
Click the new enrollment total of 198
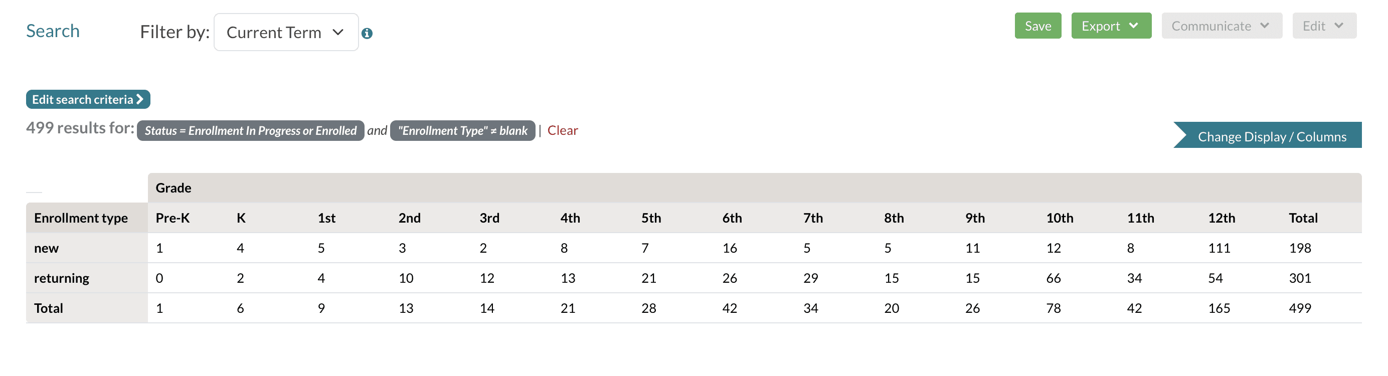tap(1300, 248)
